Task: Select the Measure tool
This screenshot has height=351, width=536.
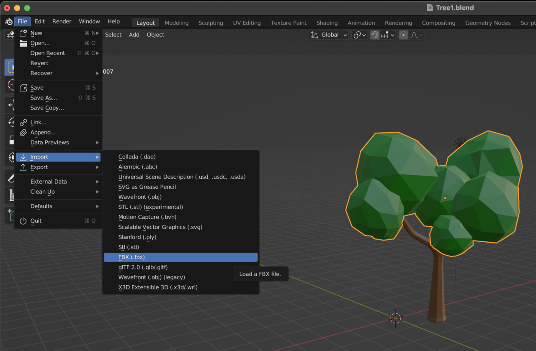Action: point(9,195)
